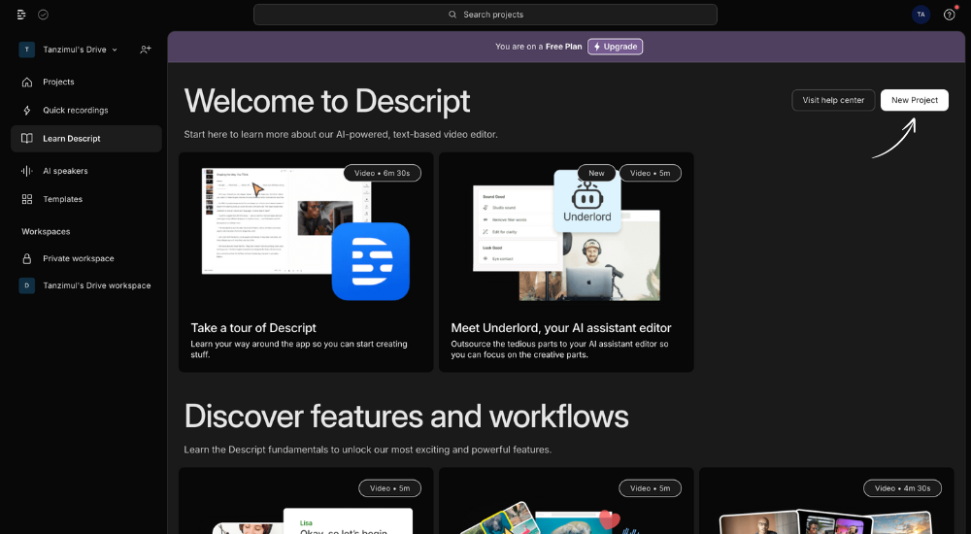Click the Templates grid icon

[26, 199]
